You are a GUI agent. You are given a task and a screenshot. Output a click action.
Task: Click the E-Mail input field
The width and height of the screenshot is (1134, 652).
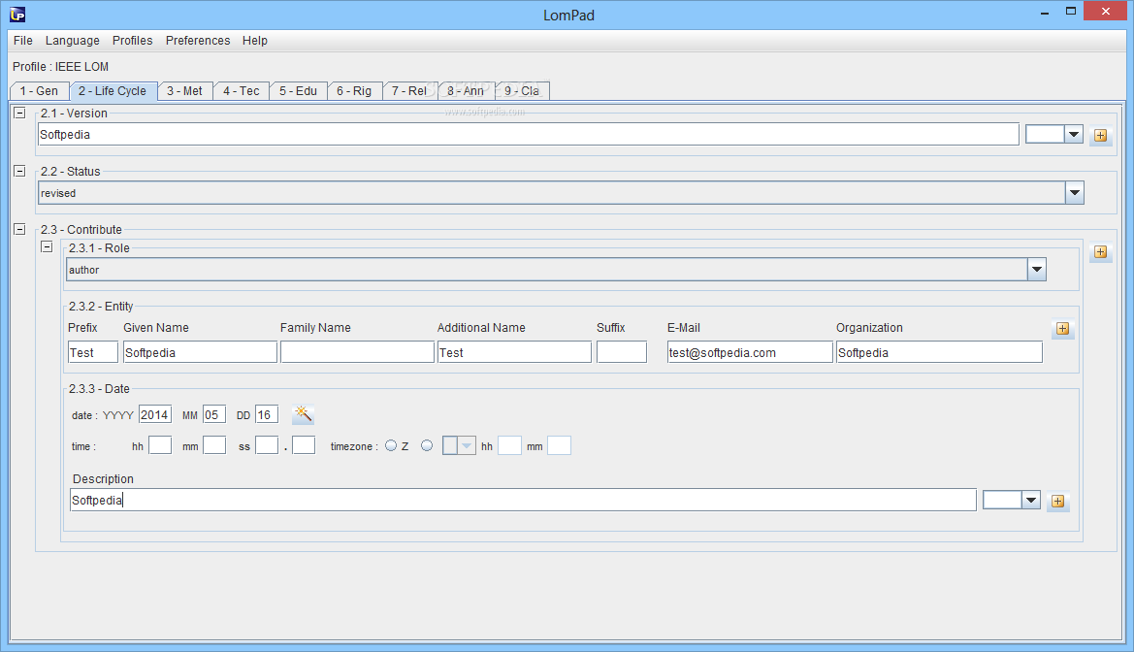pyautogui.click(x=750, y=352)
